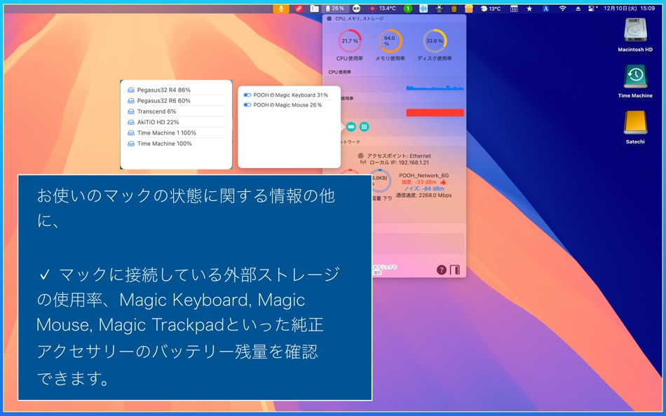Click the Wi-Fi icon in menu bar
This screenshot has width=666, height=416.
tap(563, 8)
